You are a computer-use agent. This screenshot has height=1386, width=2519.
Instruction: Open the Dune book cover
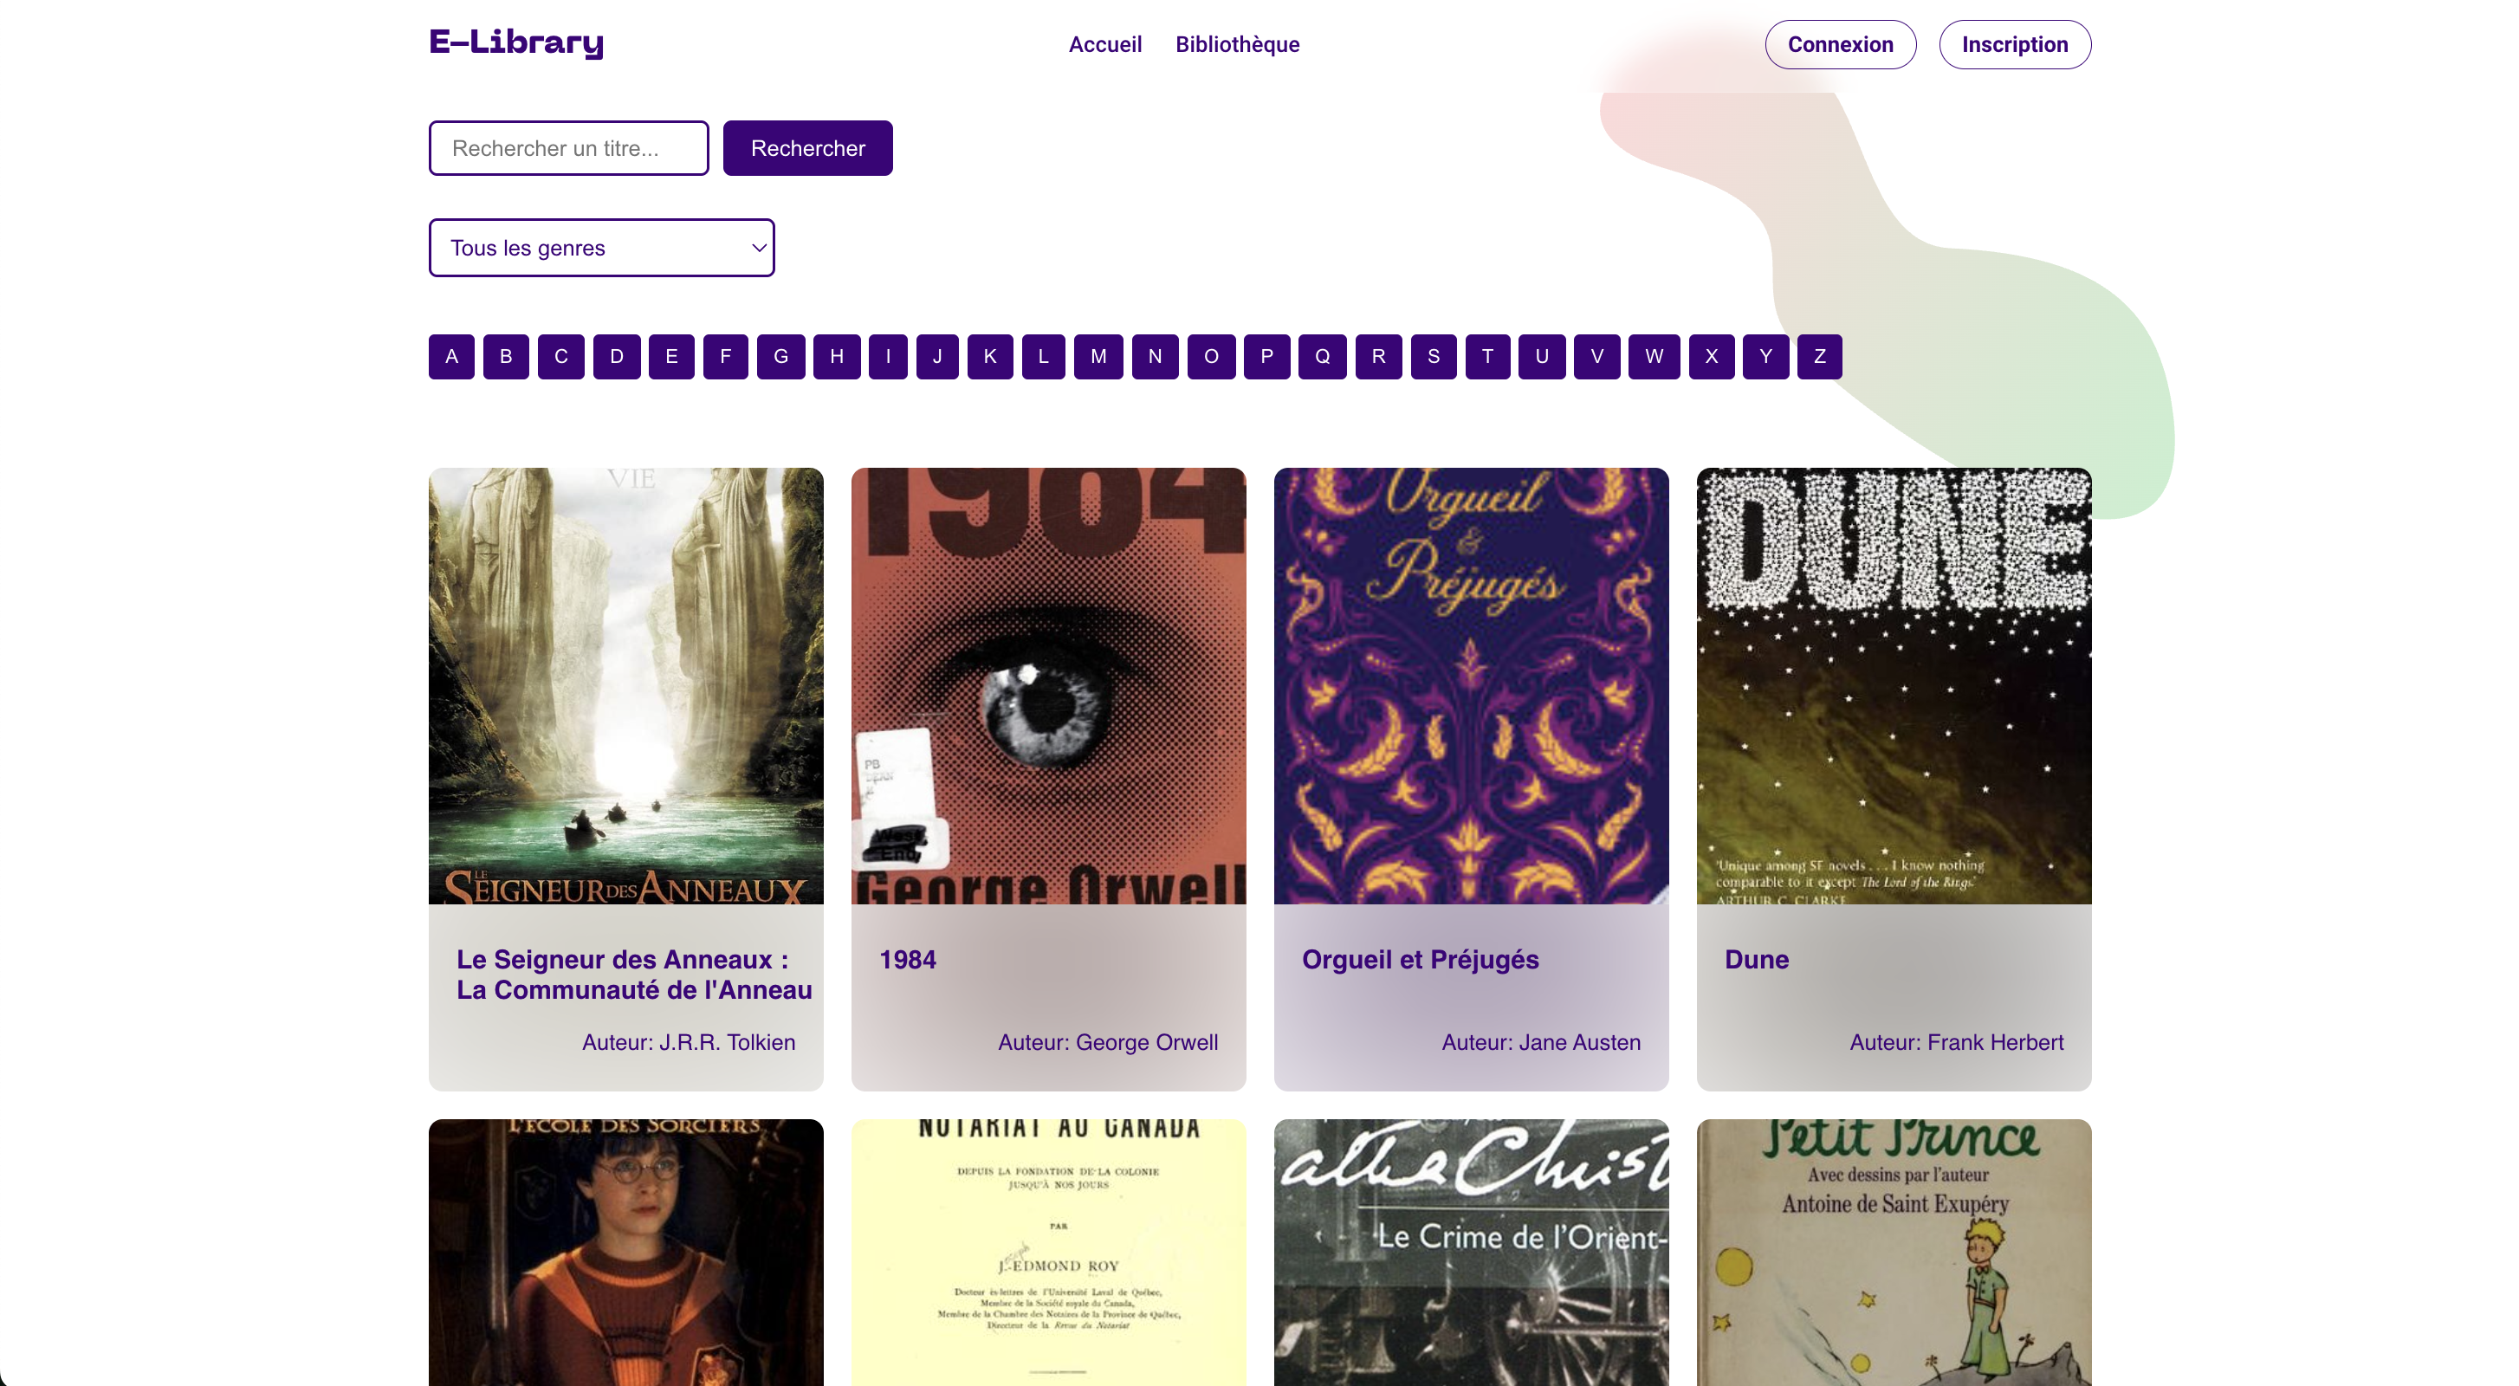click(x=1894, y=686)
